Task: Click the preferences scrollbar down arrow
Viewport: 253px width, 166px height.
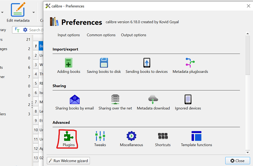Action: pyautogui.click(x=248, y=152)
